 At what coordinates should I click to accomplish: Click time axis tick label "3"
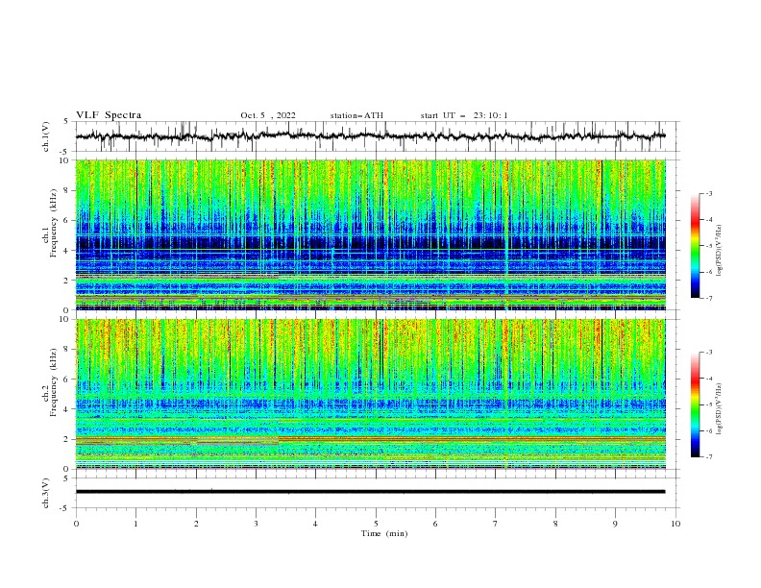[x=256, y=524]
